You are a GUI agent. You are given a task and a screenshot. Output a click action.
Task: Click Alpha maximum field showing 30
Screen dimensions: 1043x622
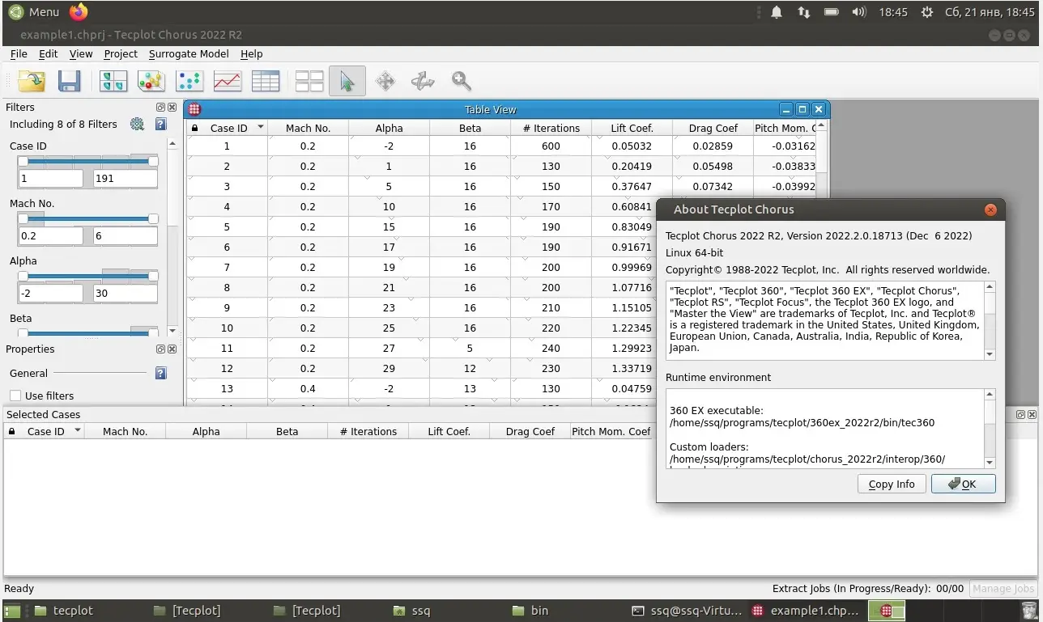point(125,294)
